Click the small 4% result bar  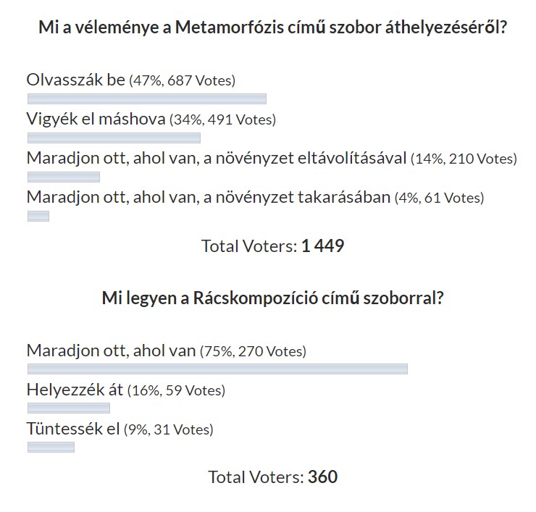[38, 217]
